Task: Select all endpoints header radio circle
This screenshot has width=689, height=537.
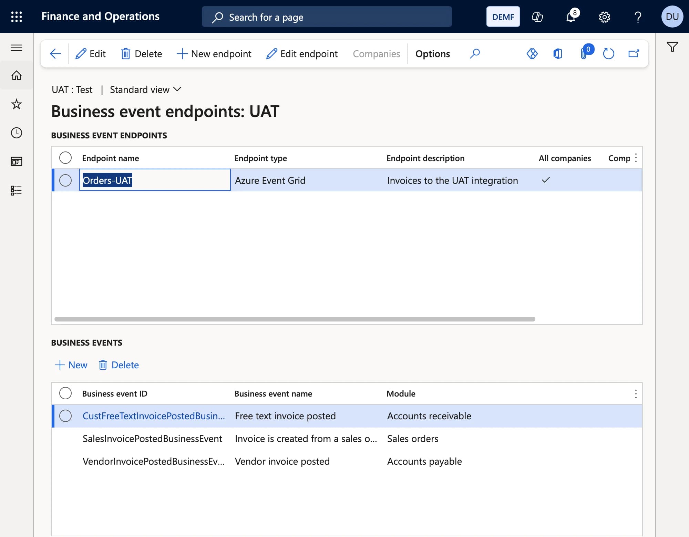Action: pos(65,158)
